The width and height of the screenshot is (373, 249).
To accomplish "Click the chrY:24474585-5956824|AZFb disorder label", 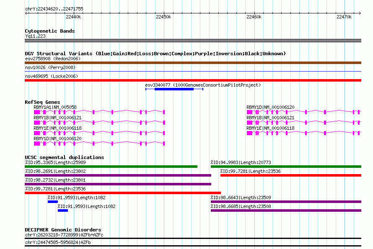I will [58, 242].
